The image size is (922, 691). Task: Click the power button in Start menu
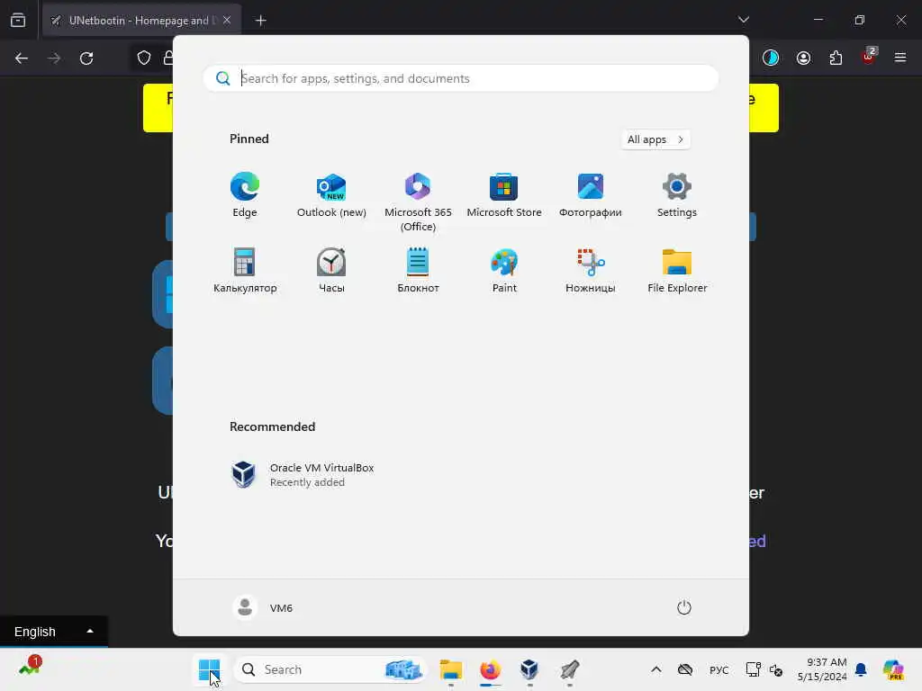pos(684,607)
